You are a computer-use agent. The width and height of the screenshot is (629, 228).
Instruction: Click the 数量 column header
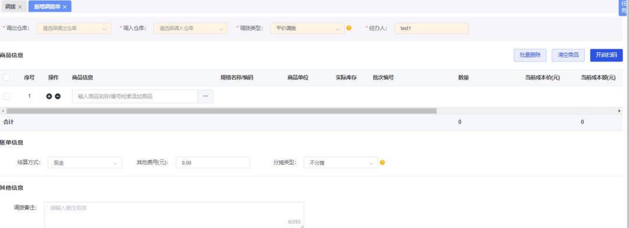[464, 78]
